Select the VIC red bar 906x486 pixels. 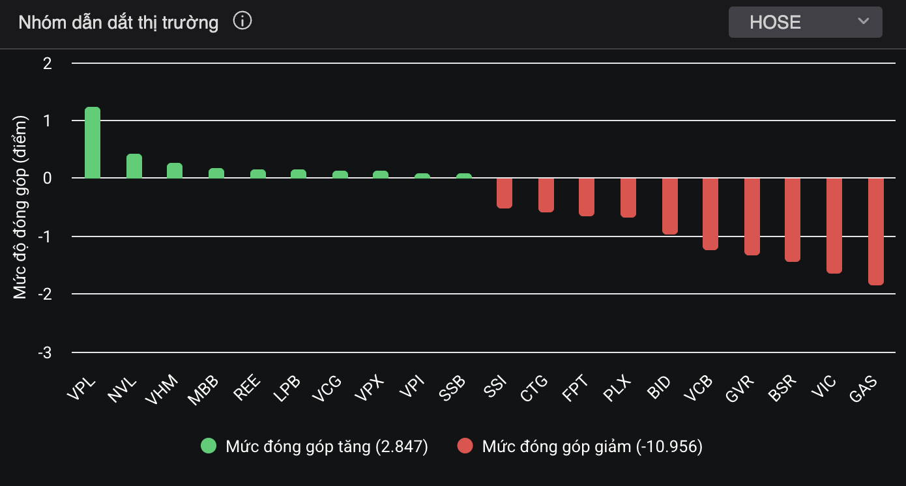pos(834,225)
